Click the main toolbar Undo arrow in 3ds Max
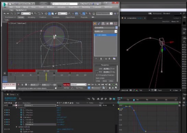This screenshot has height=133, width=187. [x=4, y=14]
